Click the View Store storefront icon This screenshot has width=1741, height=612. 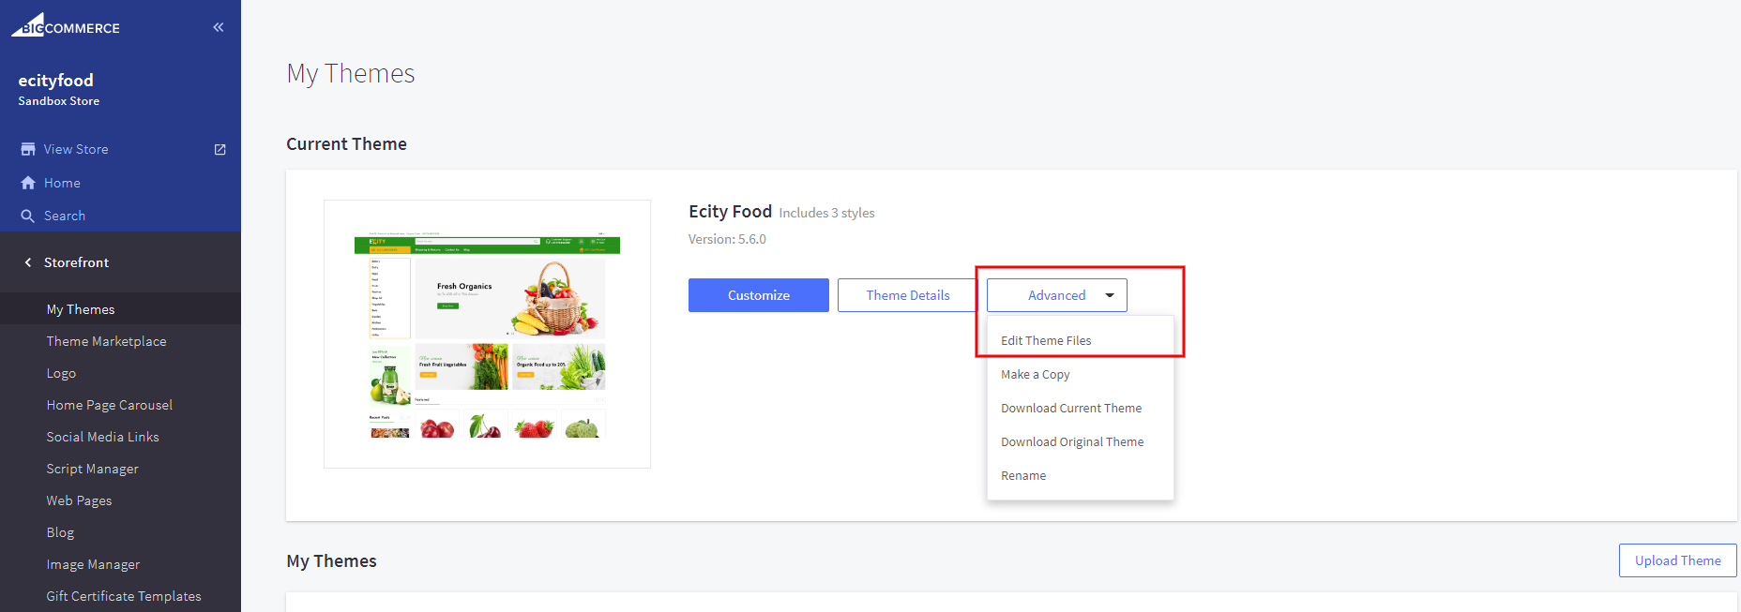coord(28,149)
